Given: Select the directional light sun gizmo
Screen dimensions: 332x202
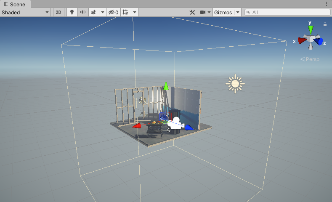Looking at the screenshot, I should pos(235,84).
